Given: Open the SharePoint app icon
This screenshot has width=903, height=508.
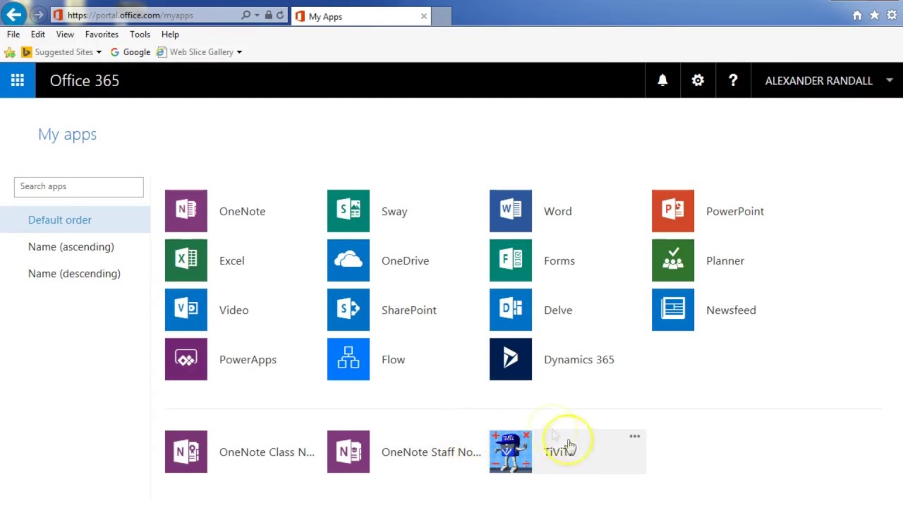Looking at the screenshot, I should click(349, 310).
